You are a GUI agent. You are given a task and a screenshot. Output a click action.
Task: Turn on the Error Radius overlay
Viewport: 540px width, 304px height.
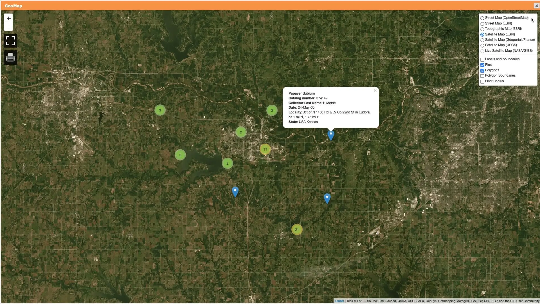point(482,81)
